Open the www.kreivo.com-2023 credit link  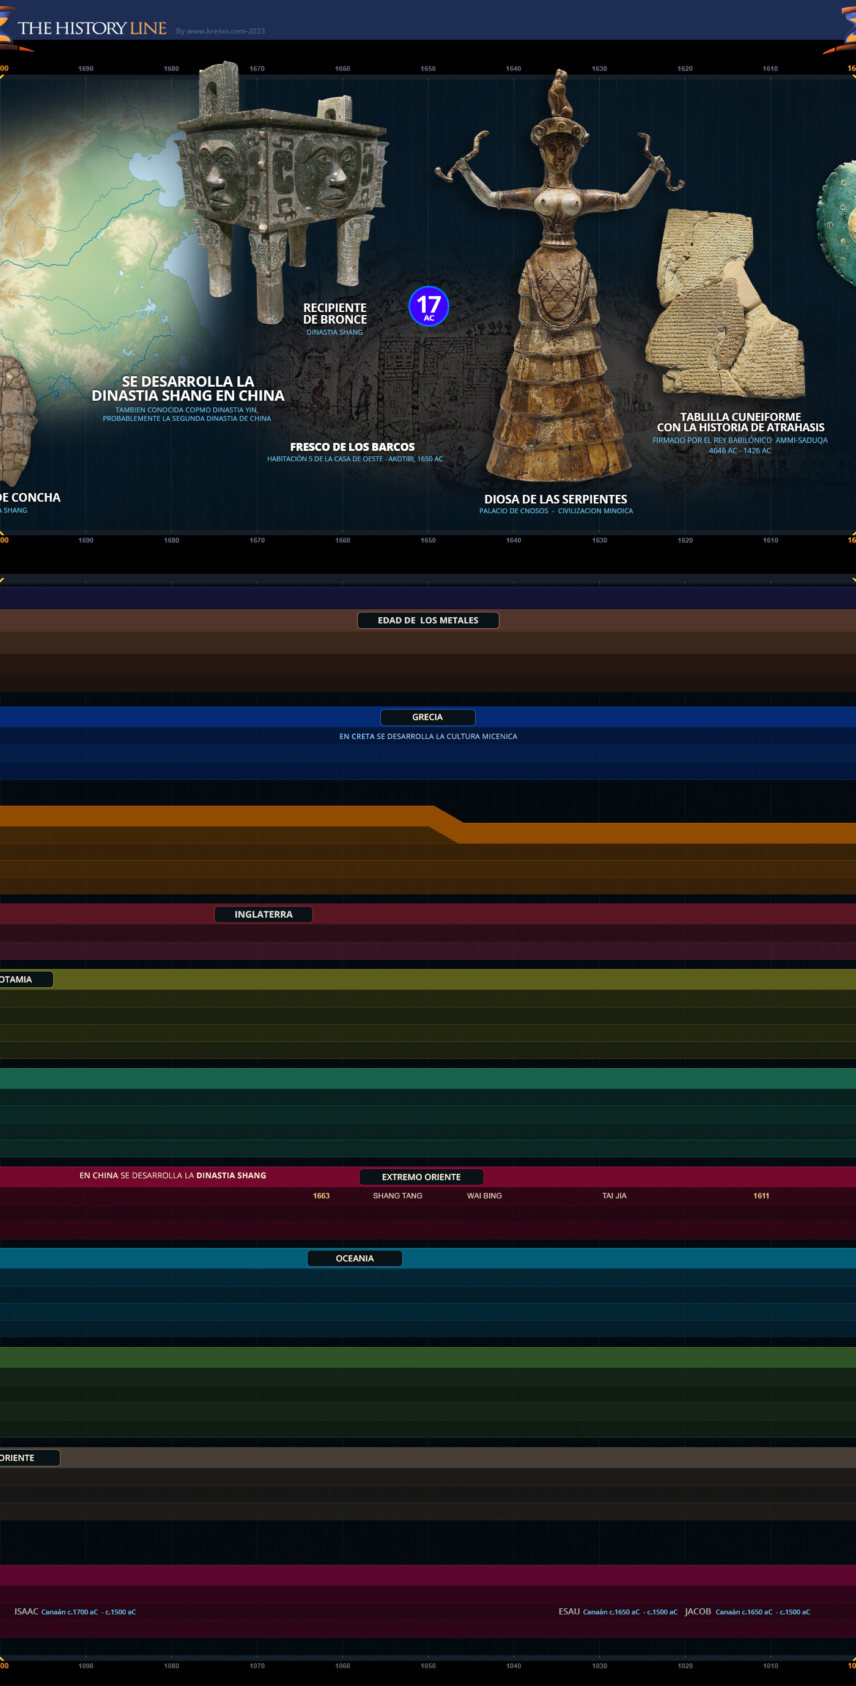pos(220,31)
